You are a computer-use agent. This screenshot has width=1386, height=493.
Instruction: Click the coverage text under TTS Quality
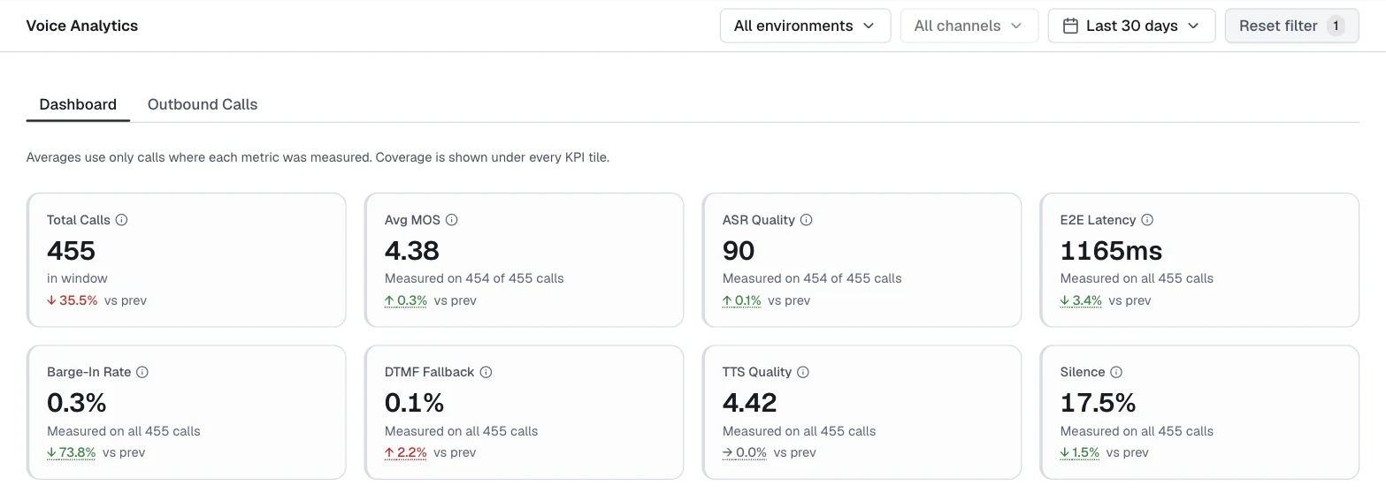tap(799, 431)
